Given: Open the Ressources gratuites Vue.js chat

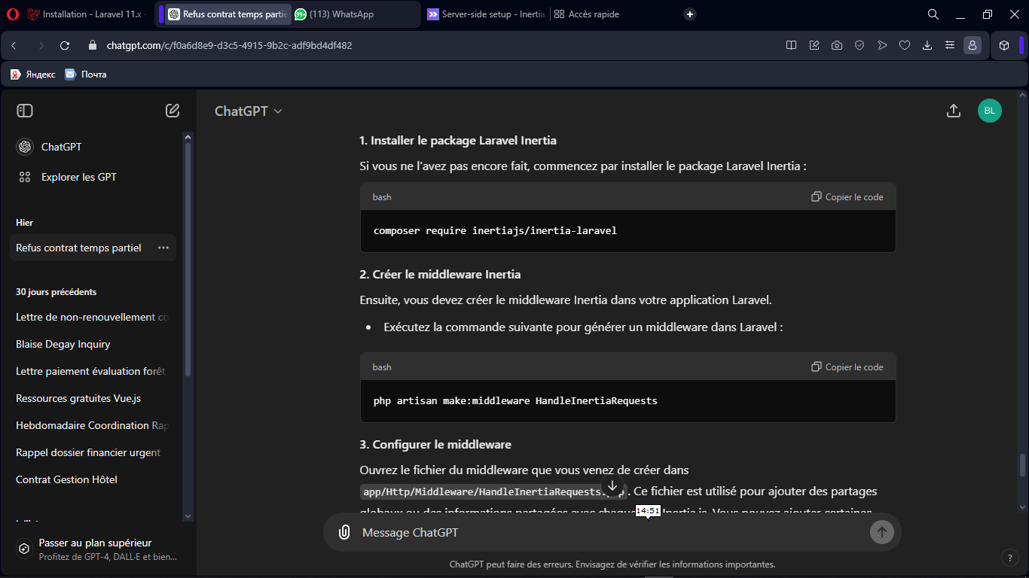Looking at the screenshot, I should click(x=78, y=398).
